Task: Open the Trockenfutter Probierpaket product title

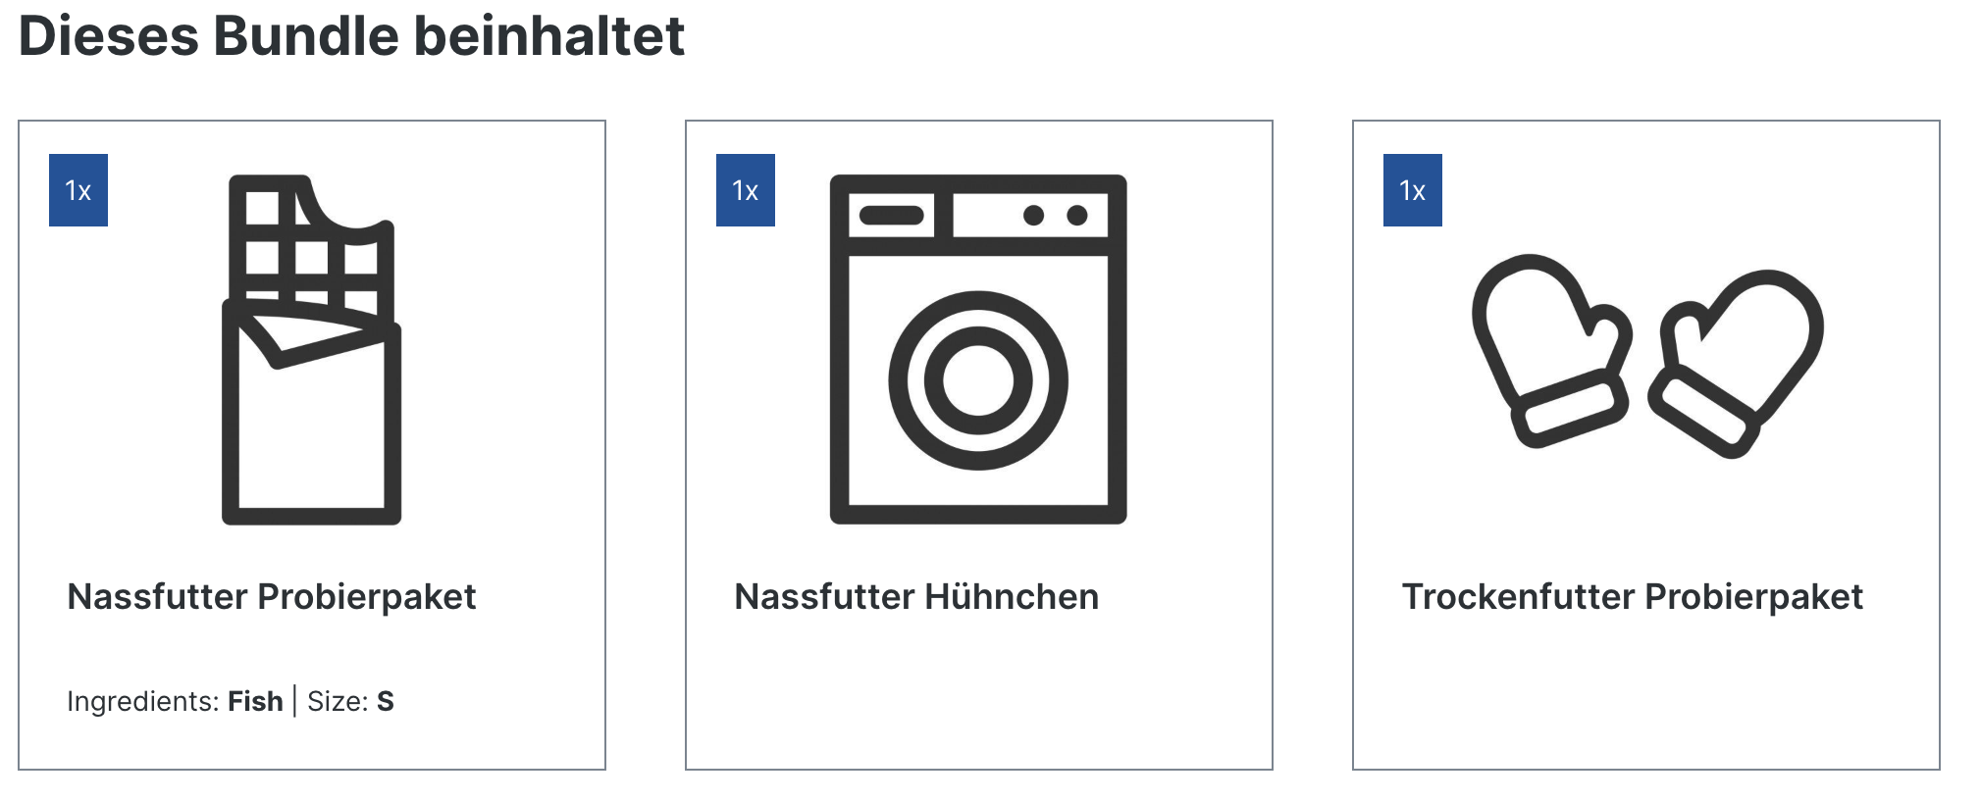Action: pos(1632,596)
